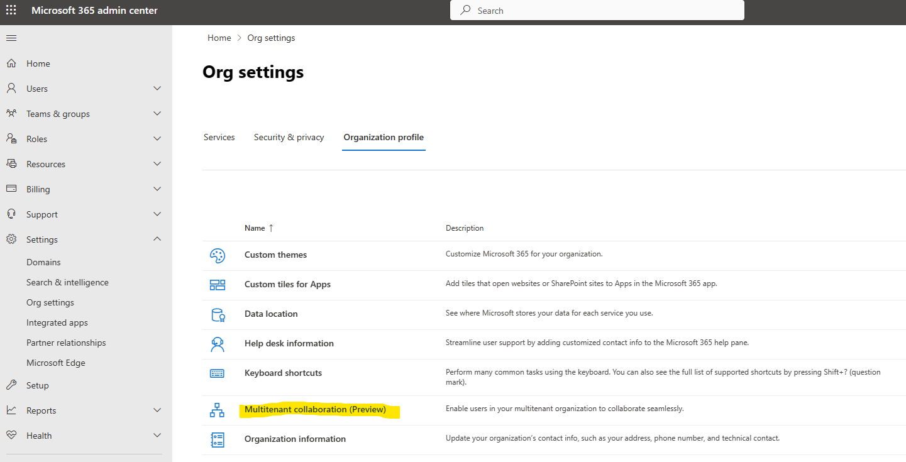Screen dimensions: 906x462
Task: Click the Name column header text
Action: (255, 228)
